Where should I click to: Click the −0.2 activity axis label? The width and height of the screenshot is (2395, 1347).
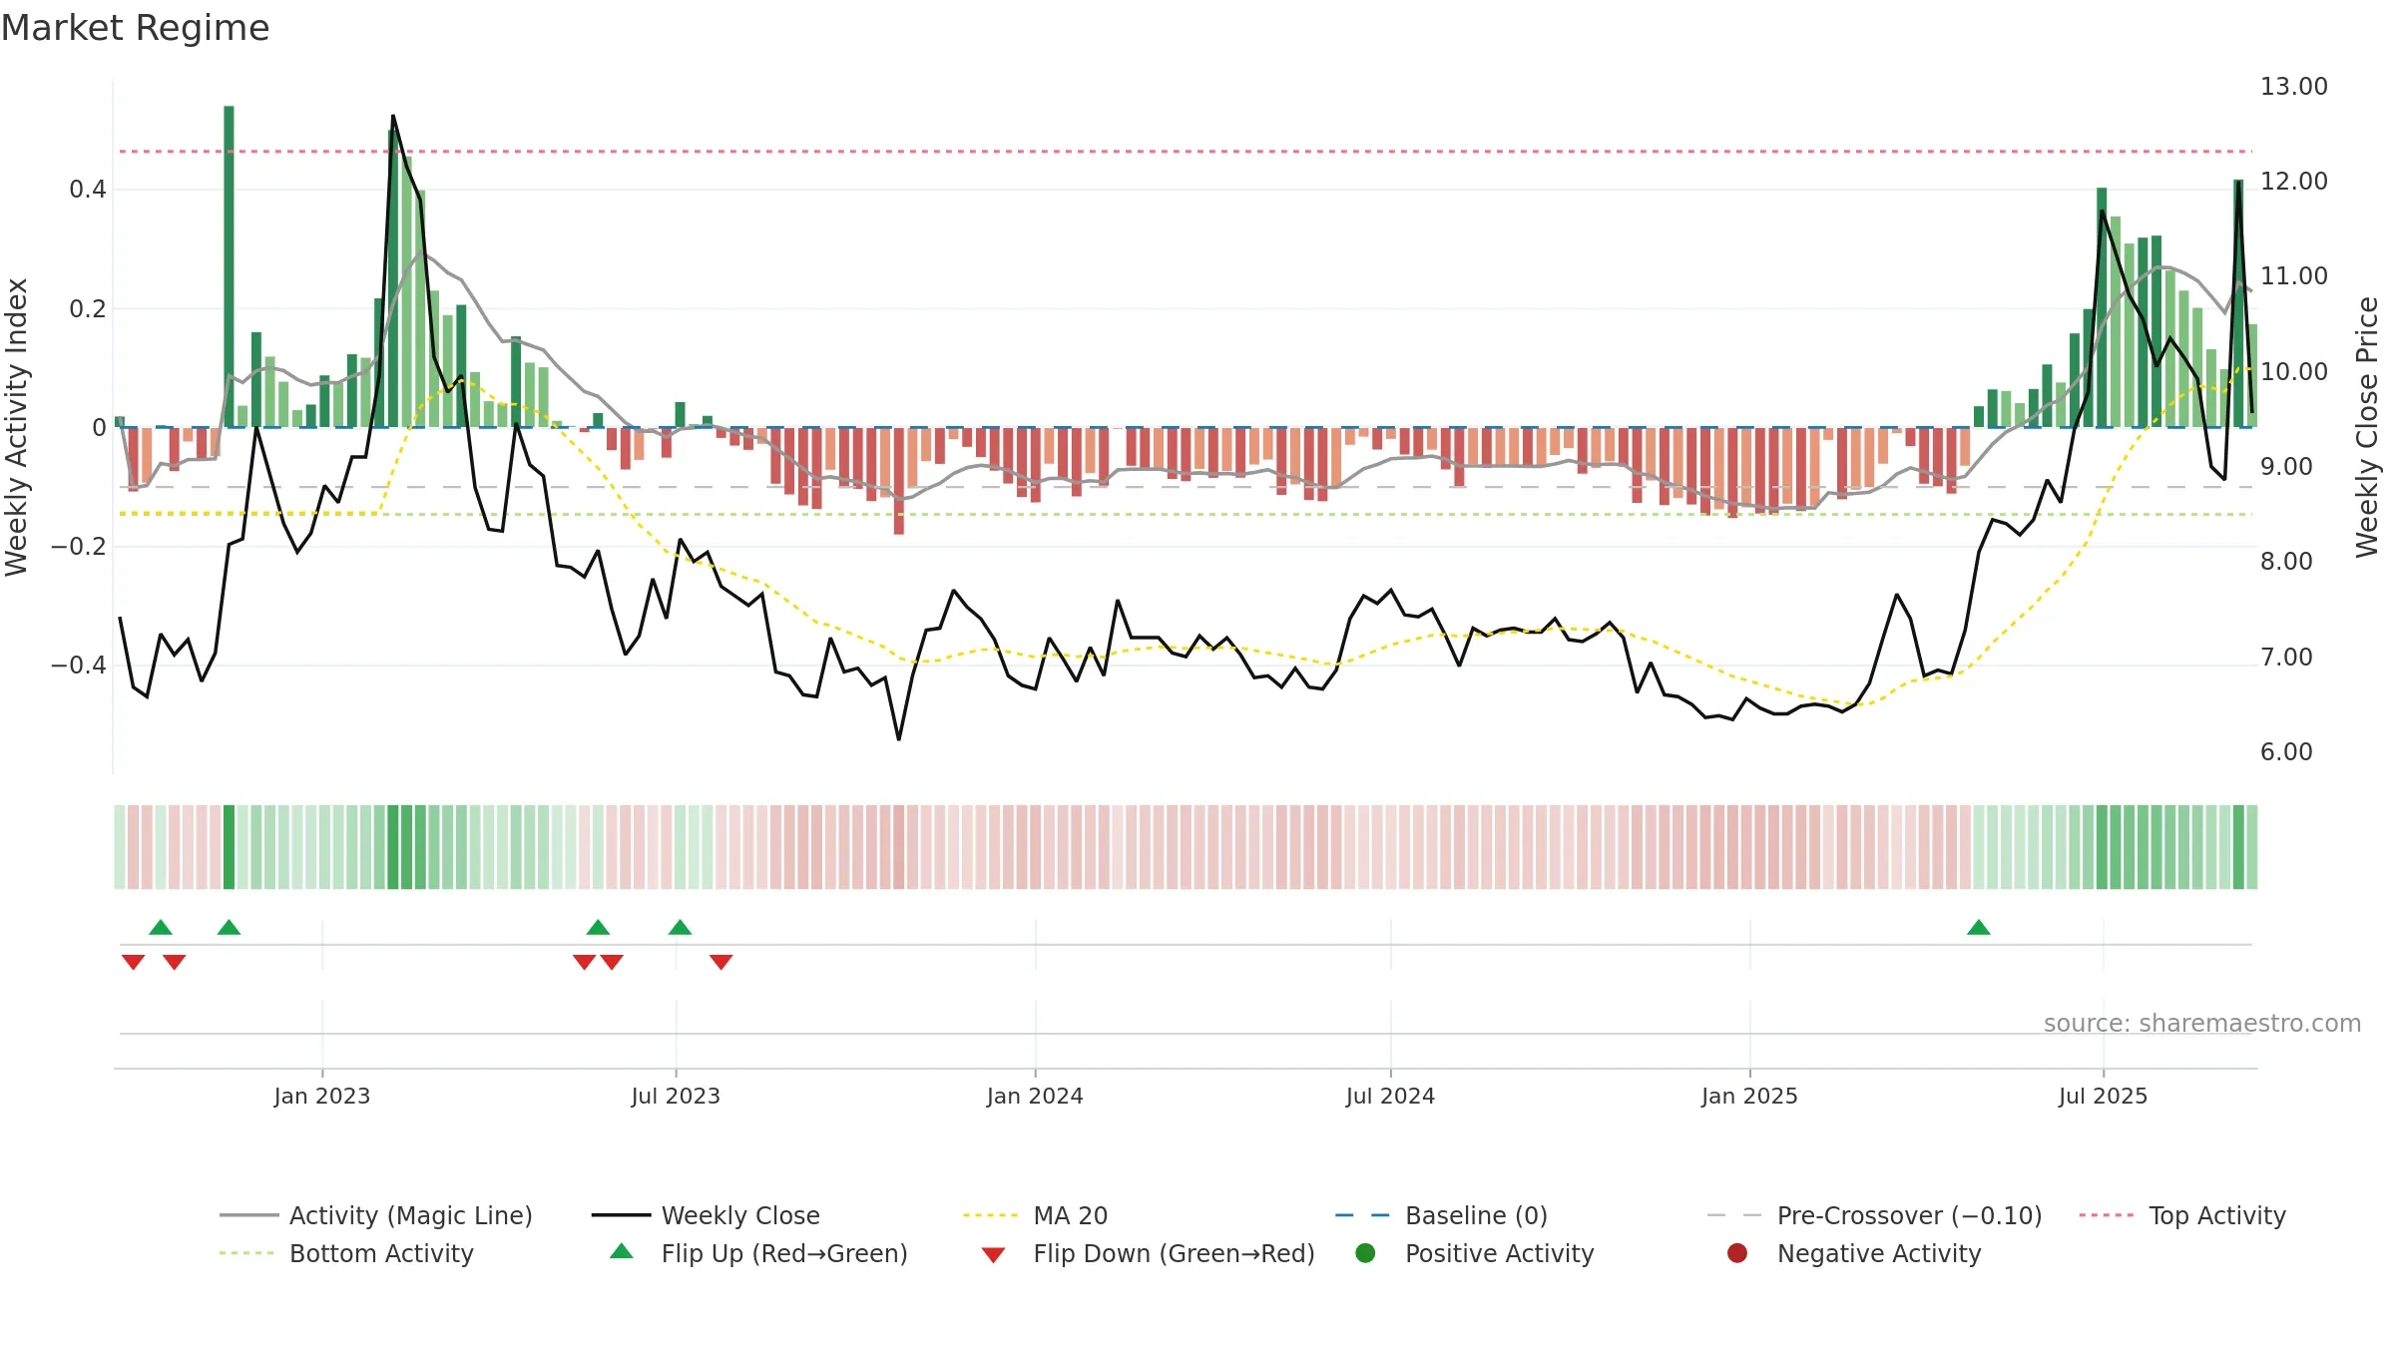tap(79, 547)
